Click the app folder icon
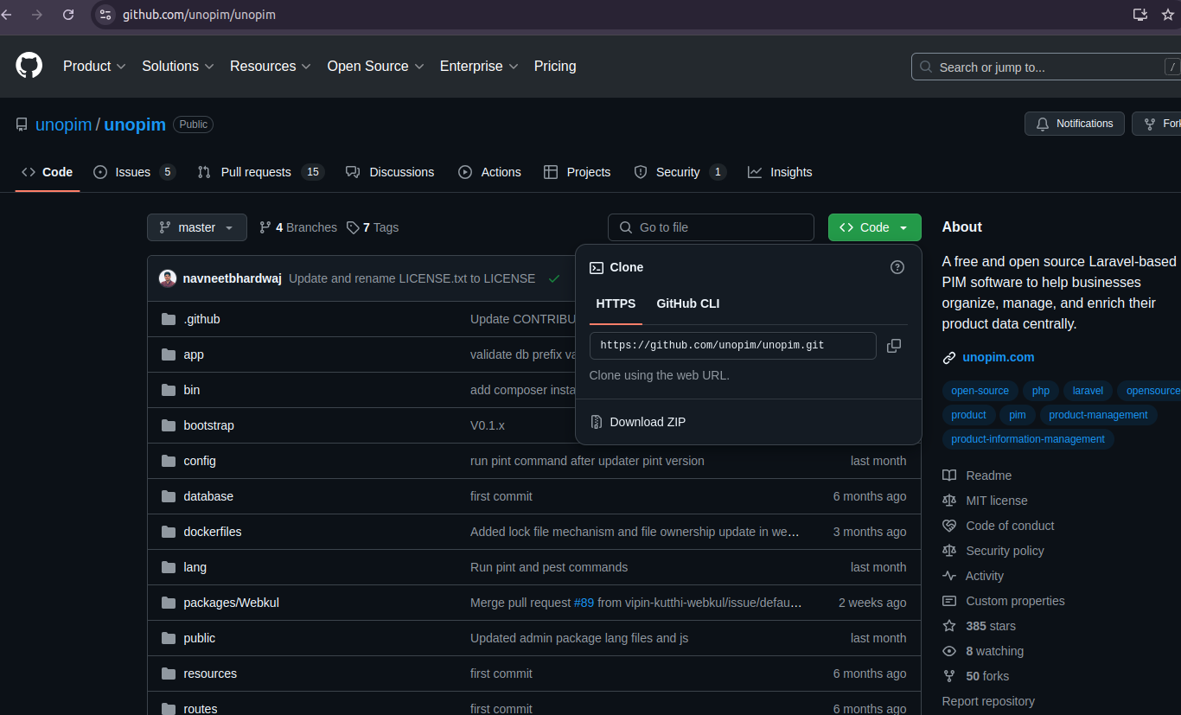This screenshot has width=1181, height=715. [168, 354]
